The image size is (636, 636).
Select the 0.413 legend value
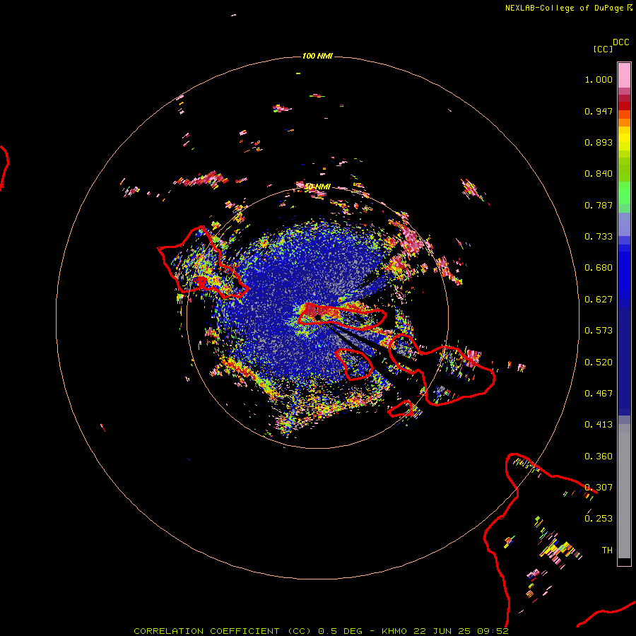coord(599,425)
